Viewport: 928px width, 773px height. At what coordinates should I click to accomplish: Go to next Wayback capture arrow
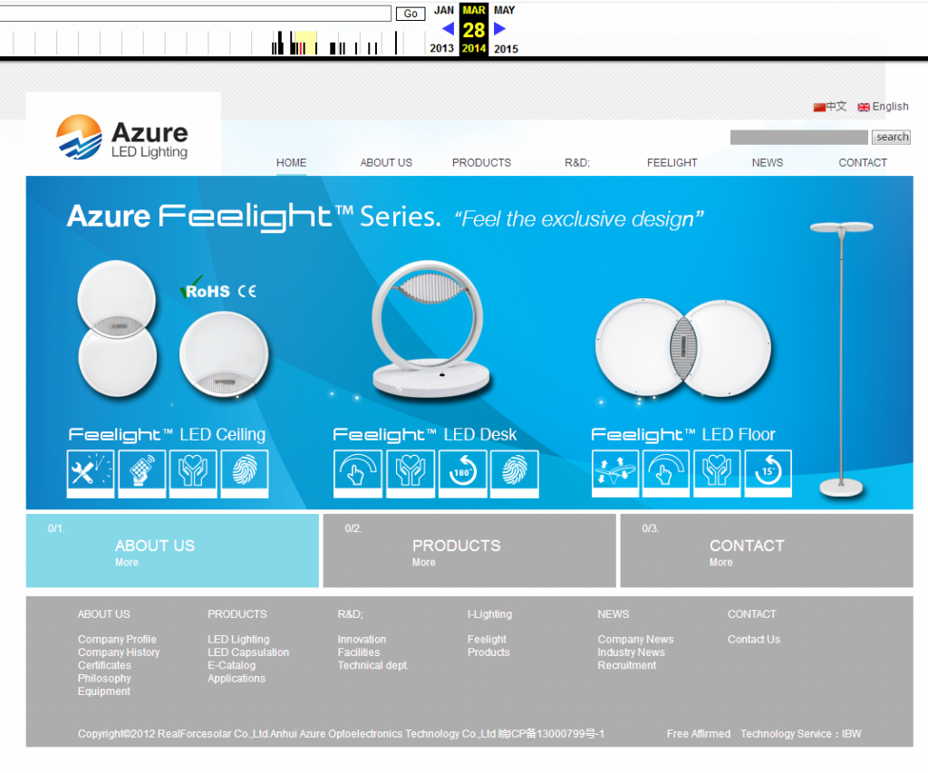coord(499,28)
